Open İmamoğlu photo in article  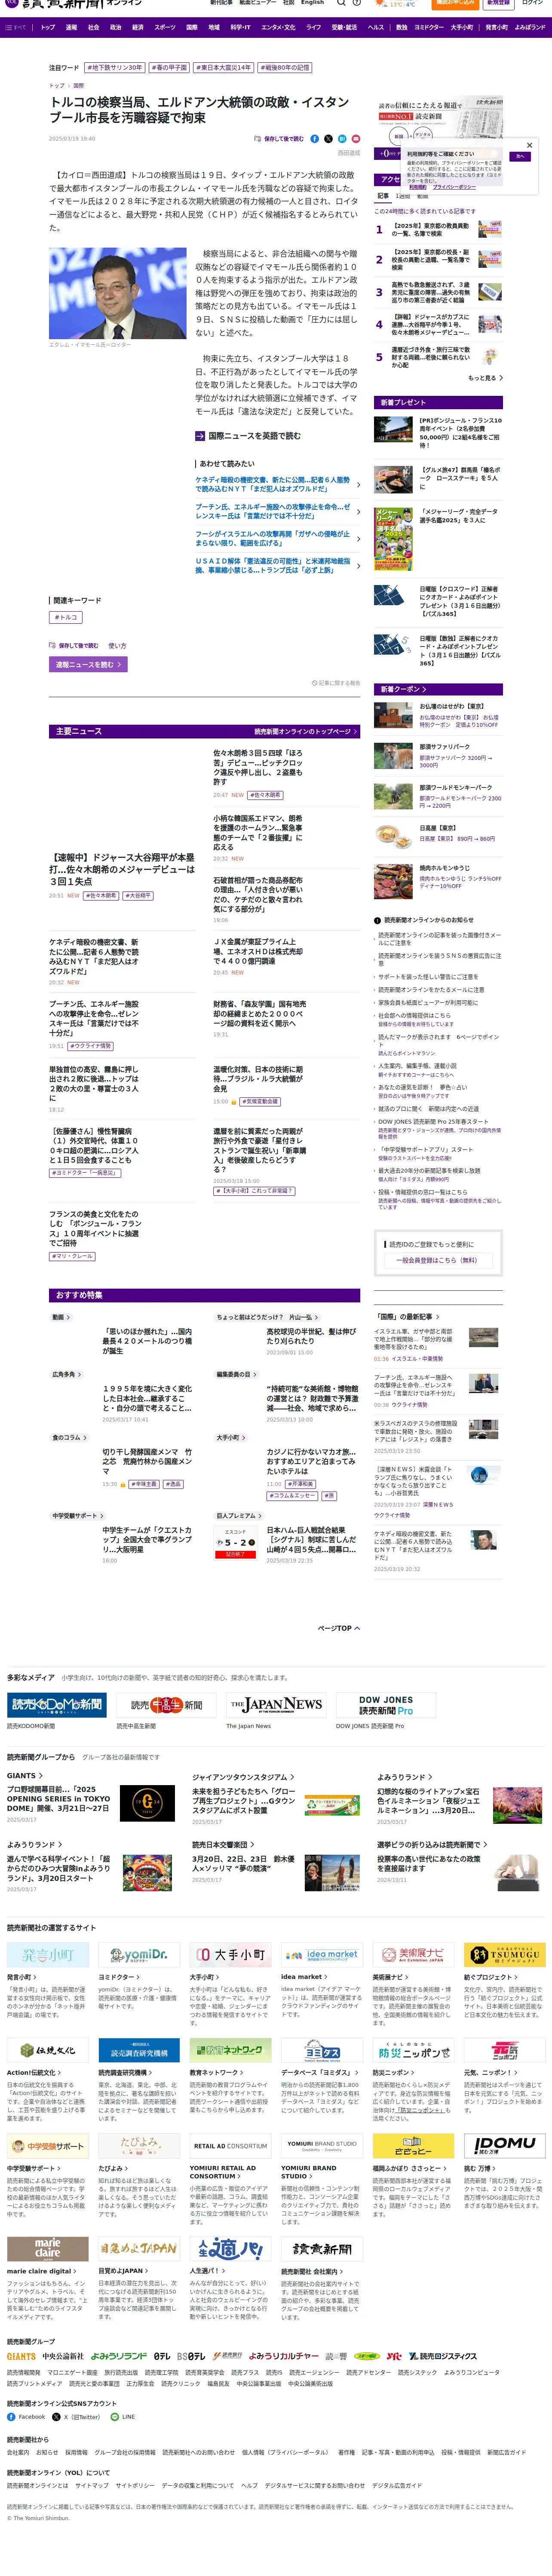click(118, 293)
